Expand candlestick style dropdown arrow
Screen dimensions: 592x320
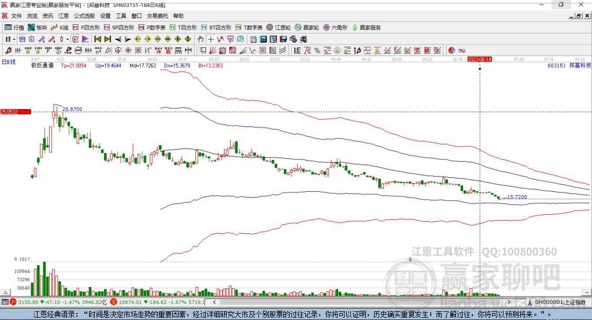(68, 39)
